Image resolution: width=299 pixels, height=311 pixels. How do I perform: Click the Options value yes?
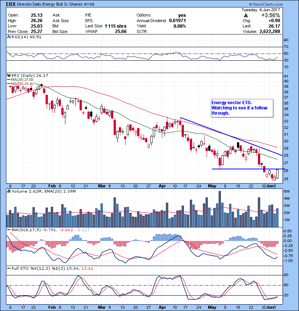click(182, 15)
